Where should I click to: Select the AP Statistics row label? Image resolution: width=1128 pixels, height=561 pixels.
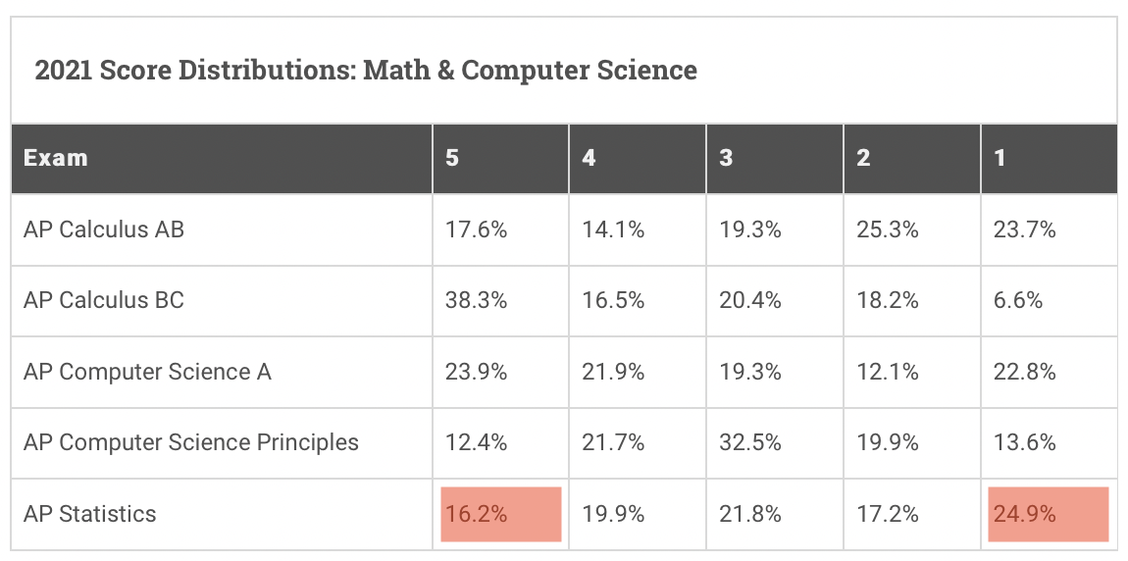point(90,513)
